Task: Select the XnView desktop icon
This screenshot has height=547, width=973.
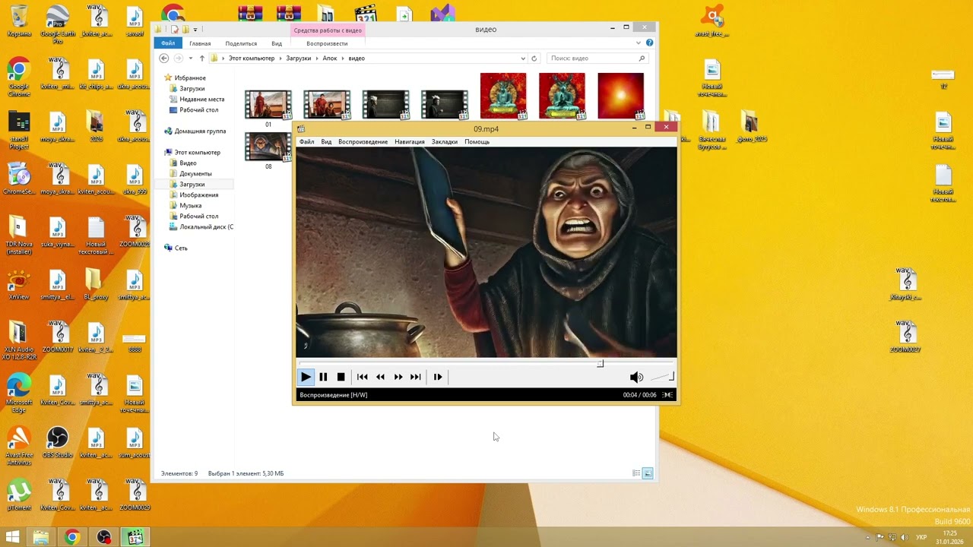Action: click(x=19, y=285)
